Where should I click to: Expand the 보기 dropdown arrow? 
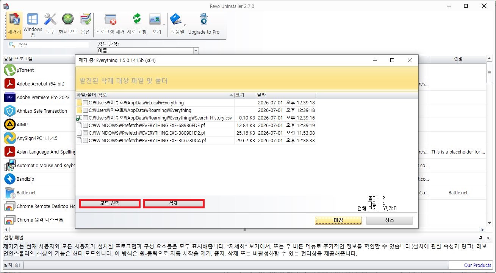(164, 25)
